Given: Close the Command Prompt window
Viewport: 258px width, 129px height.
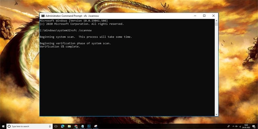Looking at the screenshot, I should [x=213, y=16].
